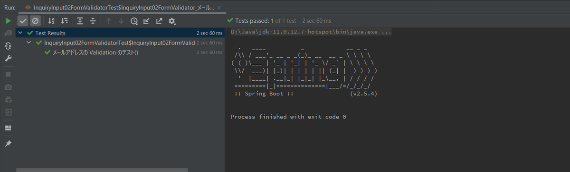Collapse all test nodes
570x172 pixels.
tap(93, 21)
